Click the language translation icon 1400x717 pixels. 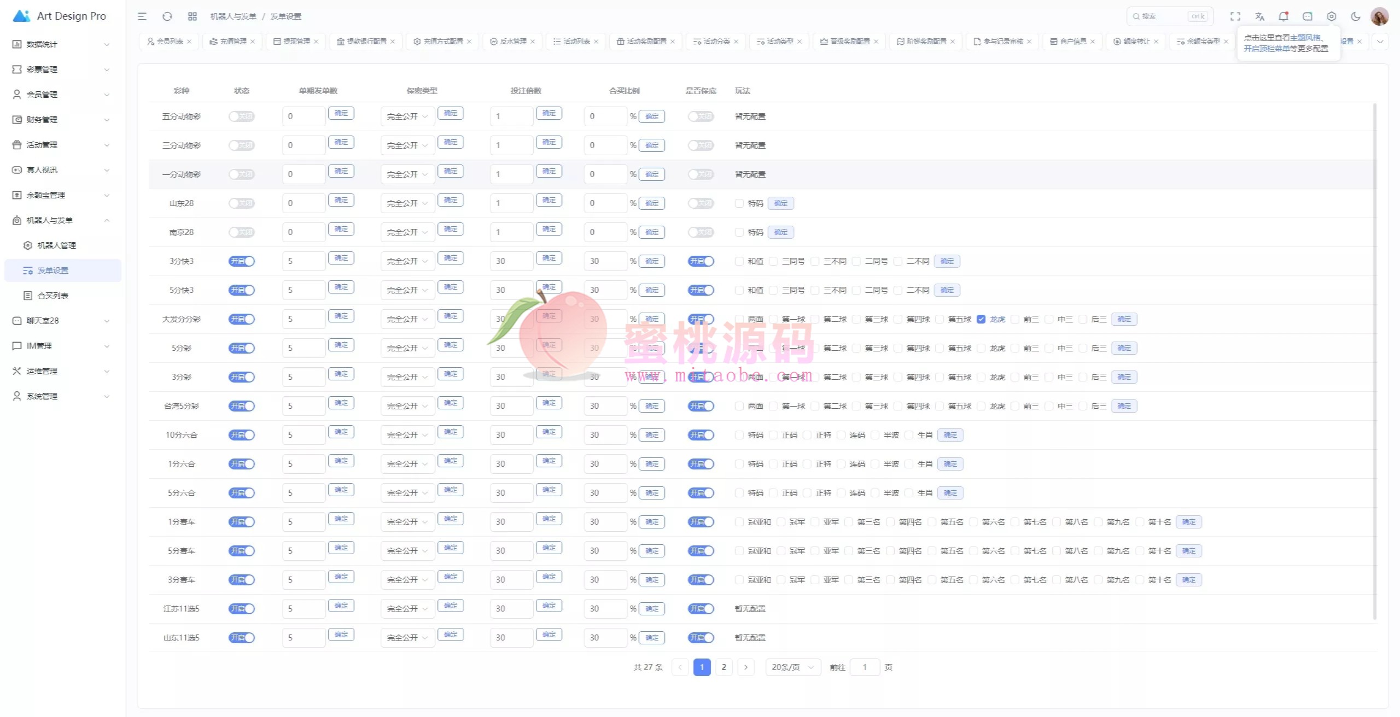1259,16
